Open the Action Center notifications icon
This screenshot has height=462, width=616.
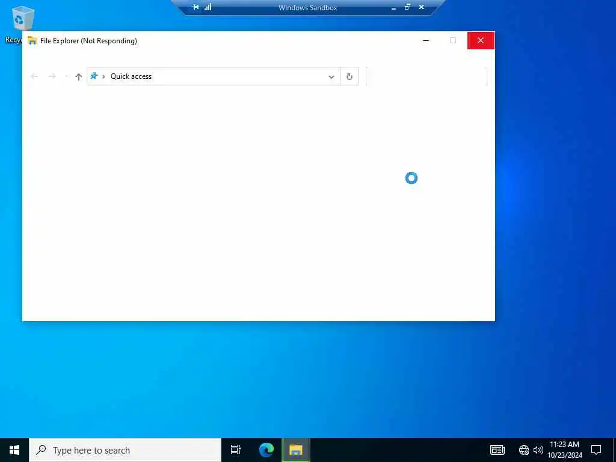click(x=596, y=450)
